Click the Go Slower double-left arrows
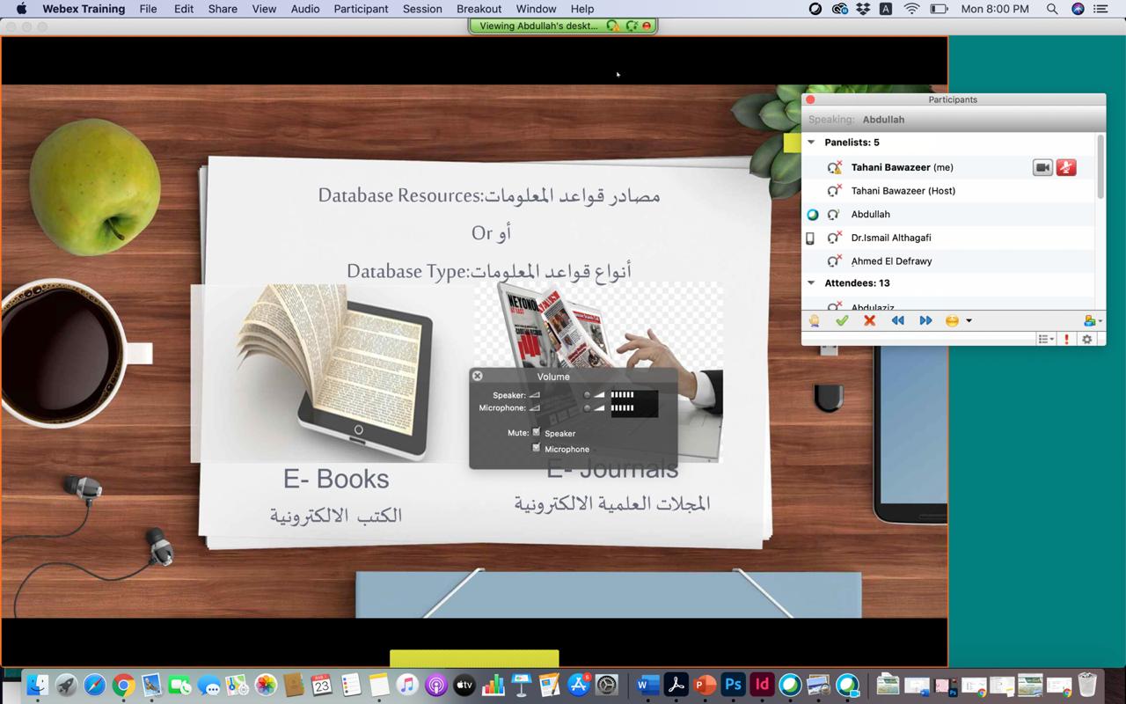1126x704 pixels. coord(897,321)
